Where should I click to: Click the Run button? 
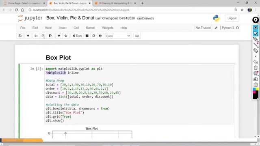click(77, 36)
